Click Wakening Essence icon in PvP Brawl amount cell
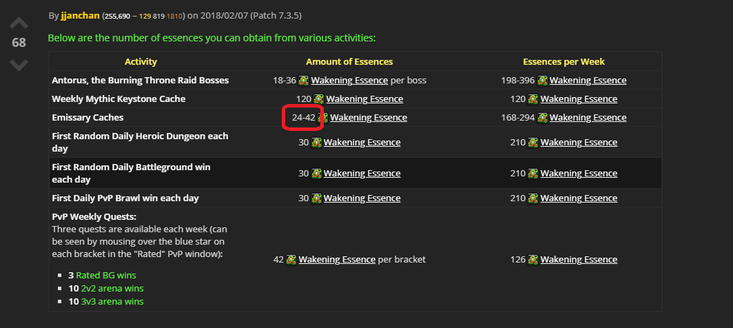This screenshot has width=733, height=328. click(316, 198)
